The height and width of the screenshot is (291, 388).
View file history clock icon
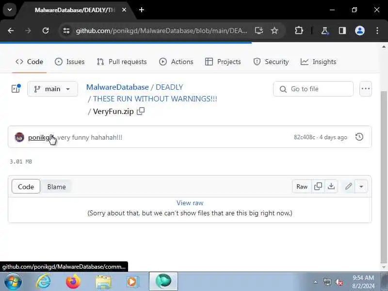[x=359, y=137]
